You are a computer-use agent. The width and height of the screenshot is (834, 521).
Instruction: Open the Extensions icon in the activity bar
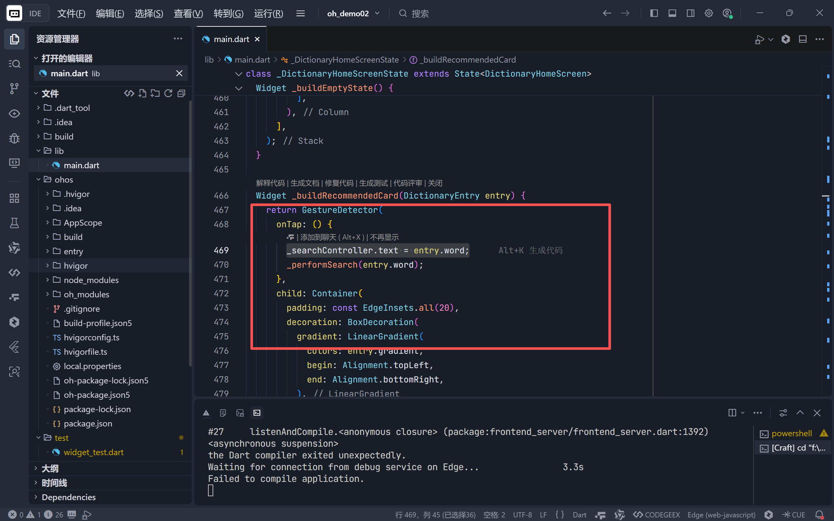pyautogui.click(x=14, y=198)
